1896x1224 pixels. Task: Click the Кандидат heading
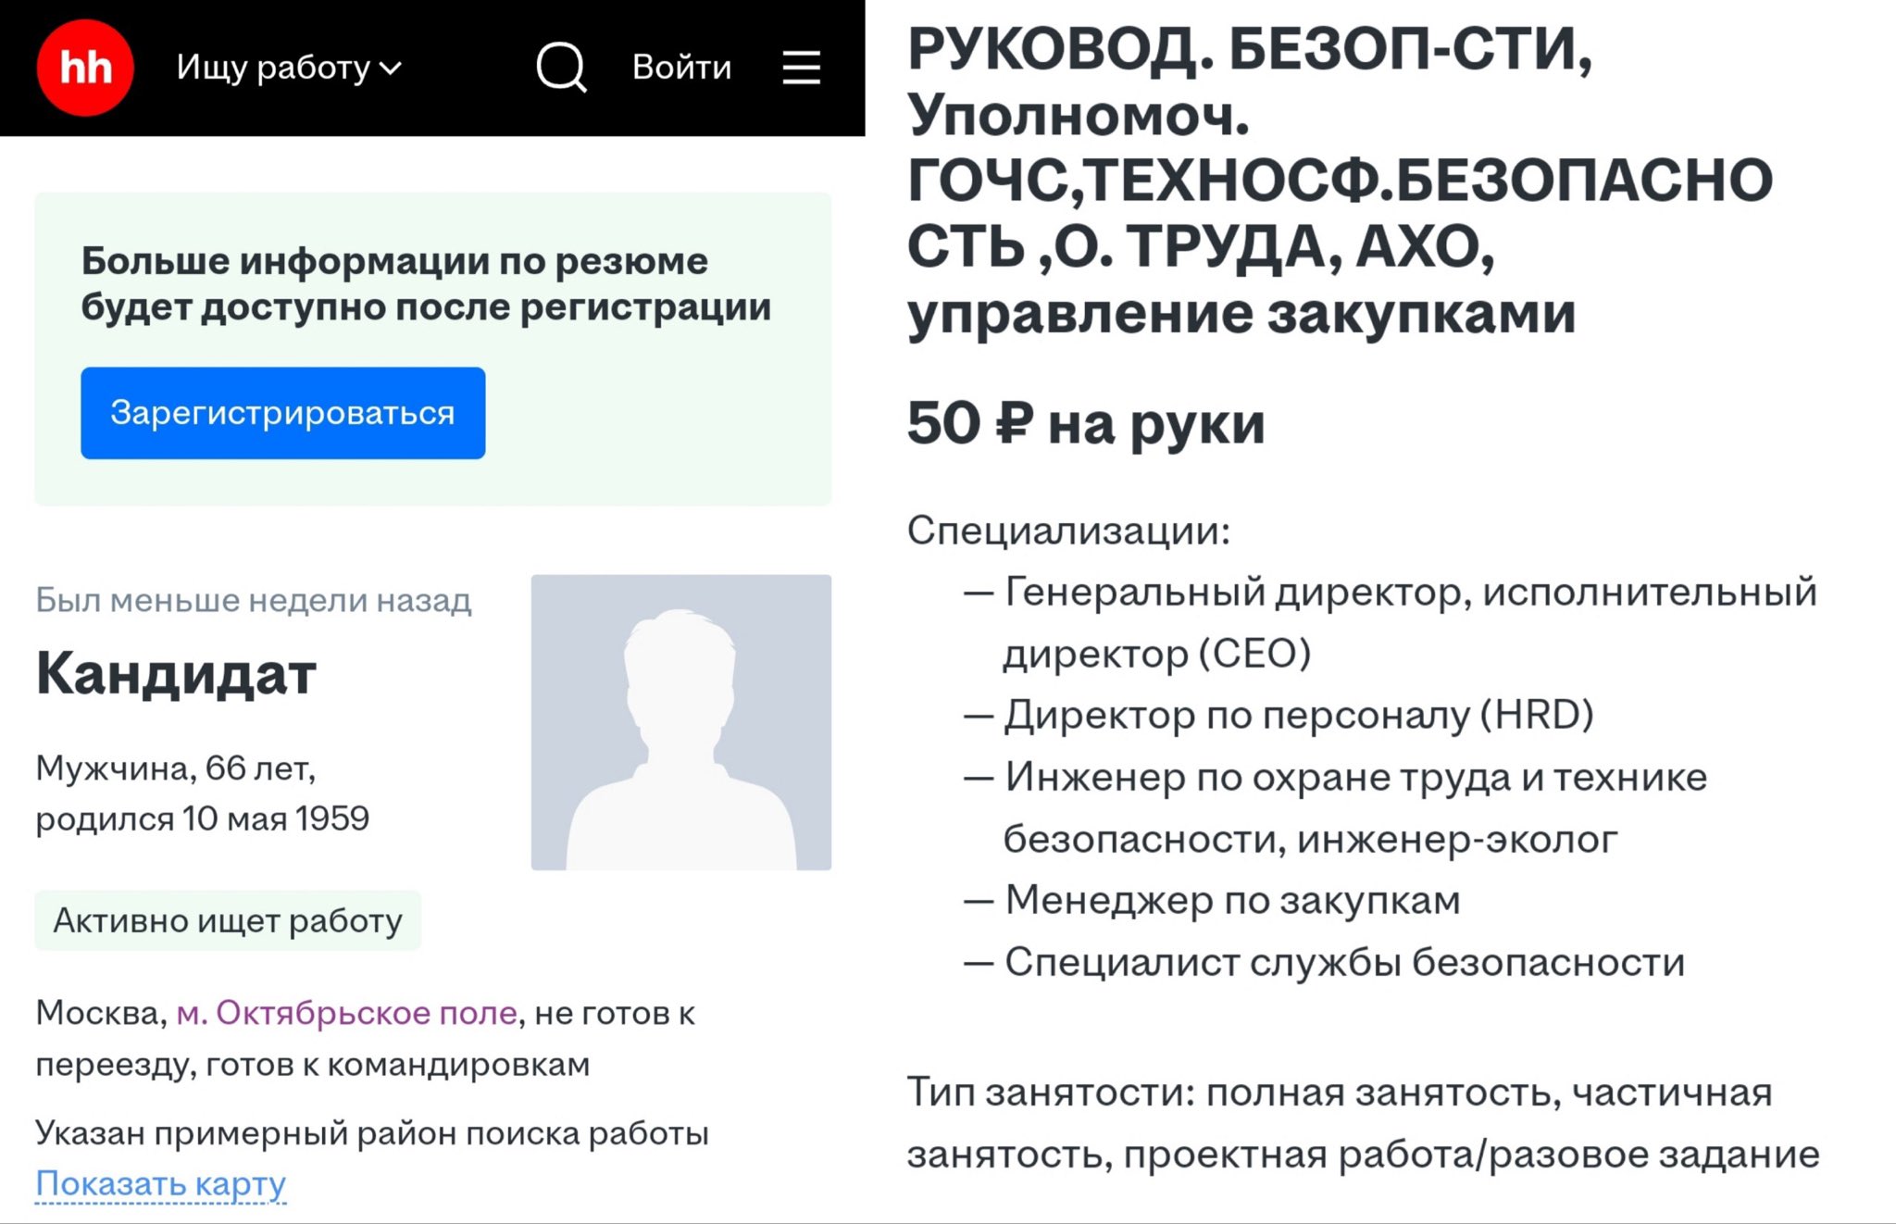[176, 674]
